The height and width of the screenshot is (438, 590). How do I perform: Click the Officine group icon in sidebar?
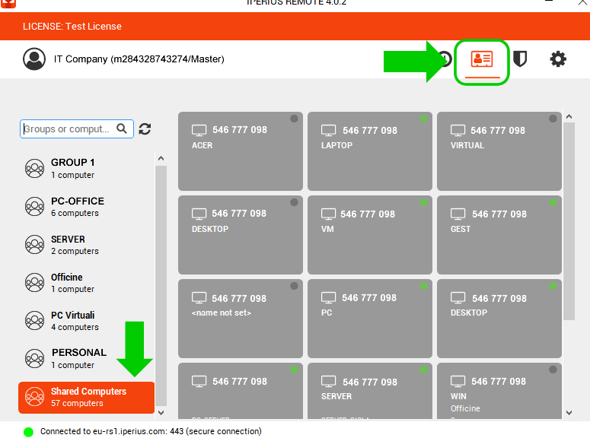[34, 282]
